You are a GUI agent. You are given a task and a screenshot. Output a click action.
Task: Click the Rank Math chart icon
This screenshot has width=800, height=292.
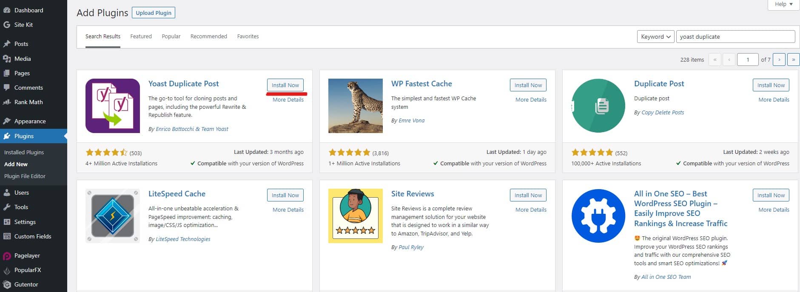pos(7,102)
